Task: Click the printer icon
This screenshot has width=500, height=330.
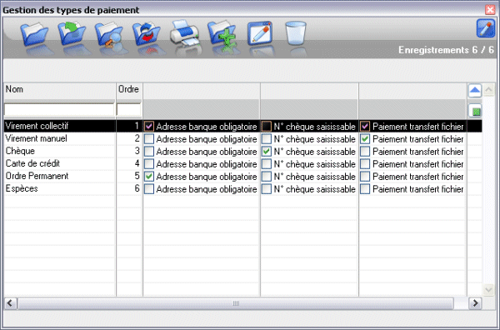Action: click(x=185, y=33)
